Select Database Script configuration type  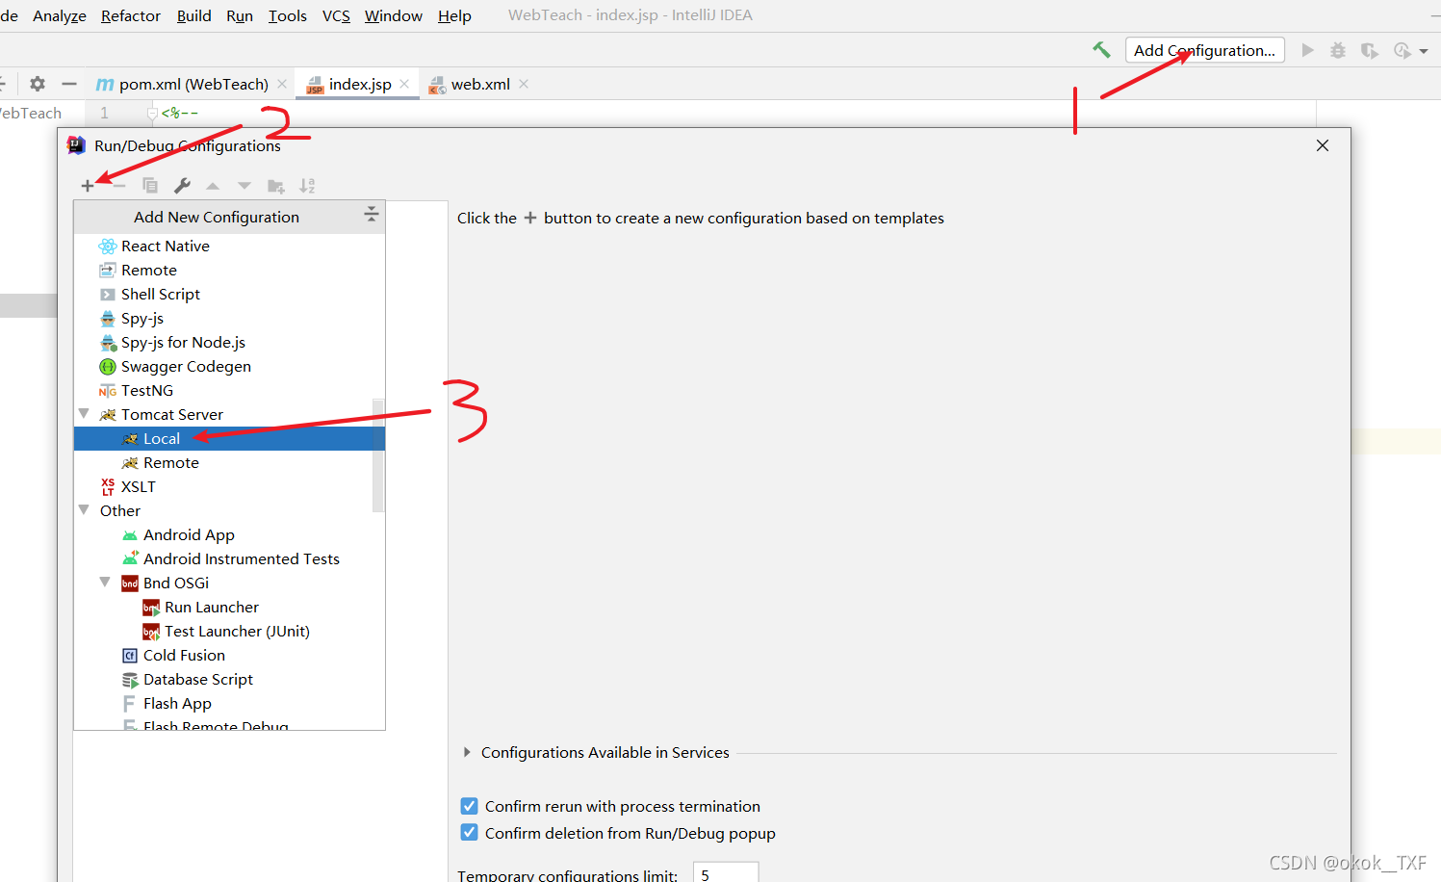(229, 680)
